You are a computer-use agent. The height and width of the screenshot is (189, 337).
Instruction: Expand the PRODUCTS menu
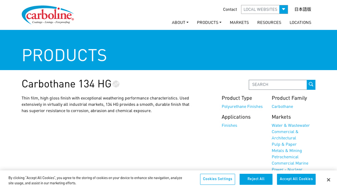[x=209, y=23]
